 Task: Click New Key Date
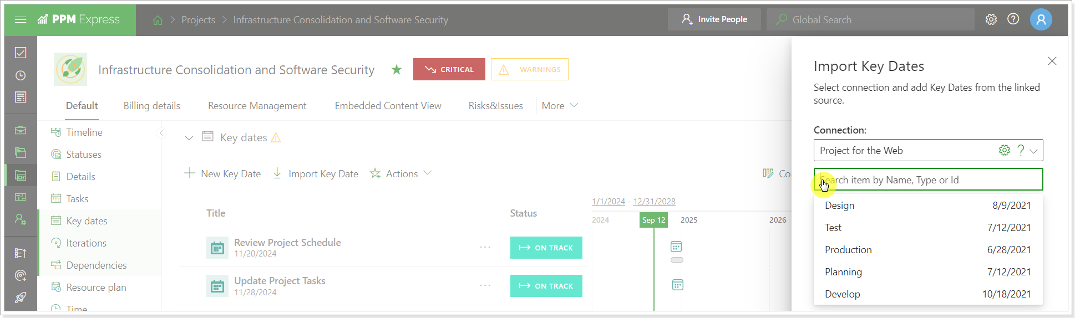[222, 173]
